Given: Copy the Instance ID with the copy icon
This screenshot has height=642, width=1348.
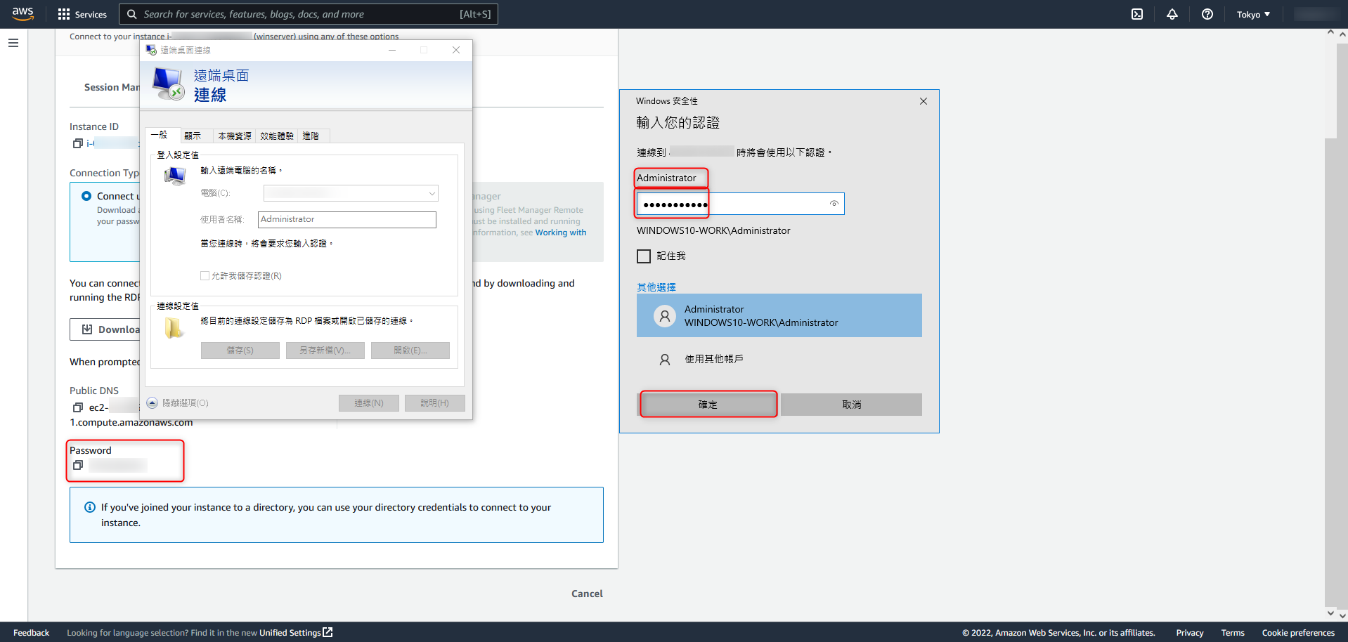Looking at the screenshot, I should [x=78, y=143].
